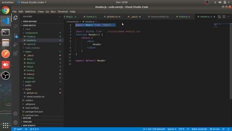Viewport: 232px width, 131px height.
Task: Change language mode Babel JavaScript
Action: 199,129
